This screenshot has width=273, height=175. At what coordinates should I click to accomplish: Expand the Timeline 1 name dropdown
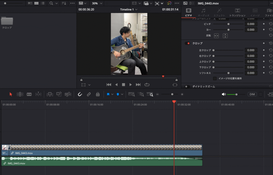click(x=129, y=9)
